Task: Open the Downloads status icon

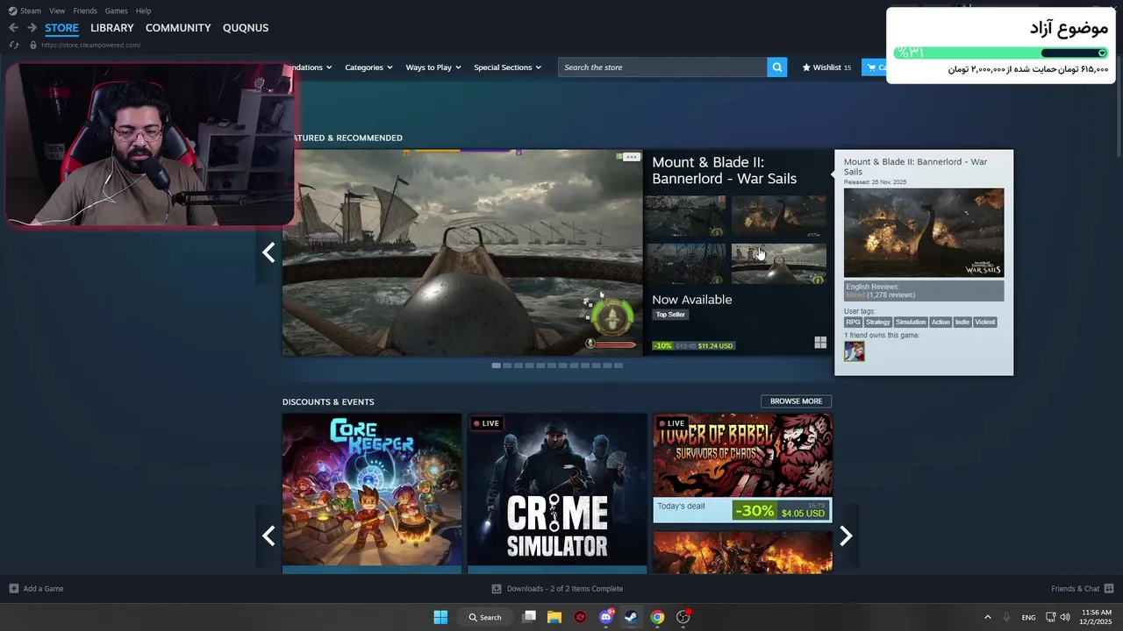Action: (x=497, y=589)
